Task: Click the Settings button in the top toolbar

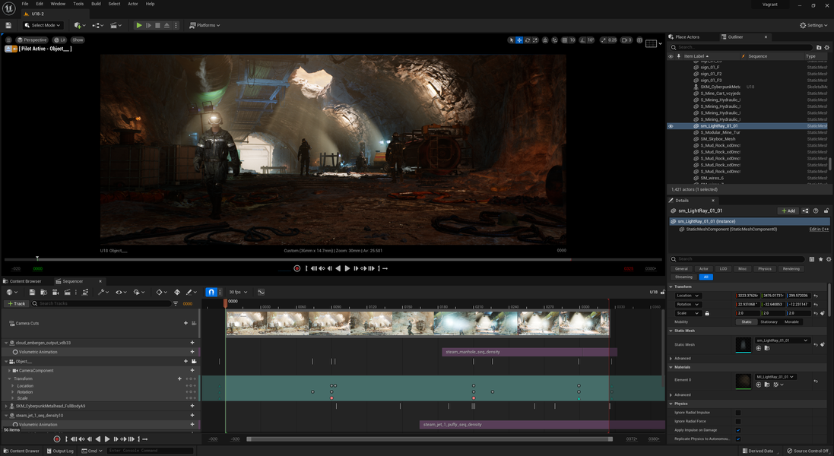Action: [x=813, y=25]
